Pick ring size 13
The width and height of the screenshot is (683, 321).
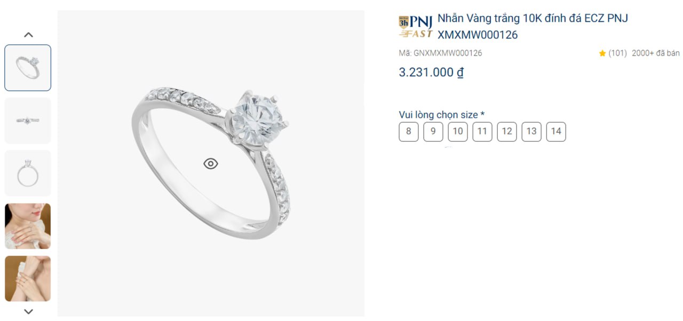531,131
